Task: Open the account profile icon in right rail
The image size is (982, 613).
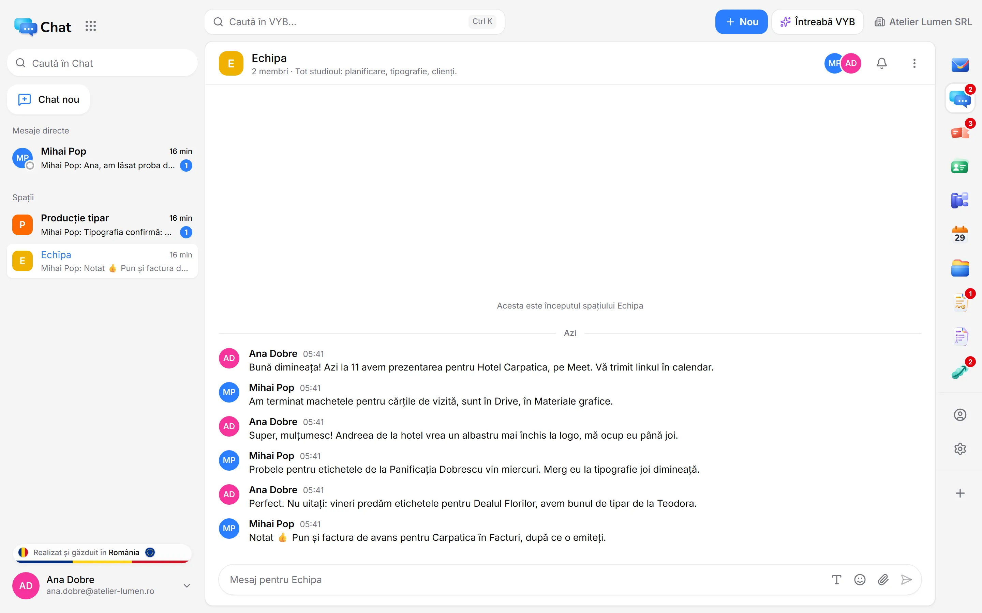Action: coord(960,415)
